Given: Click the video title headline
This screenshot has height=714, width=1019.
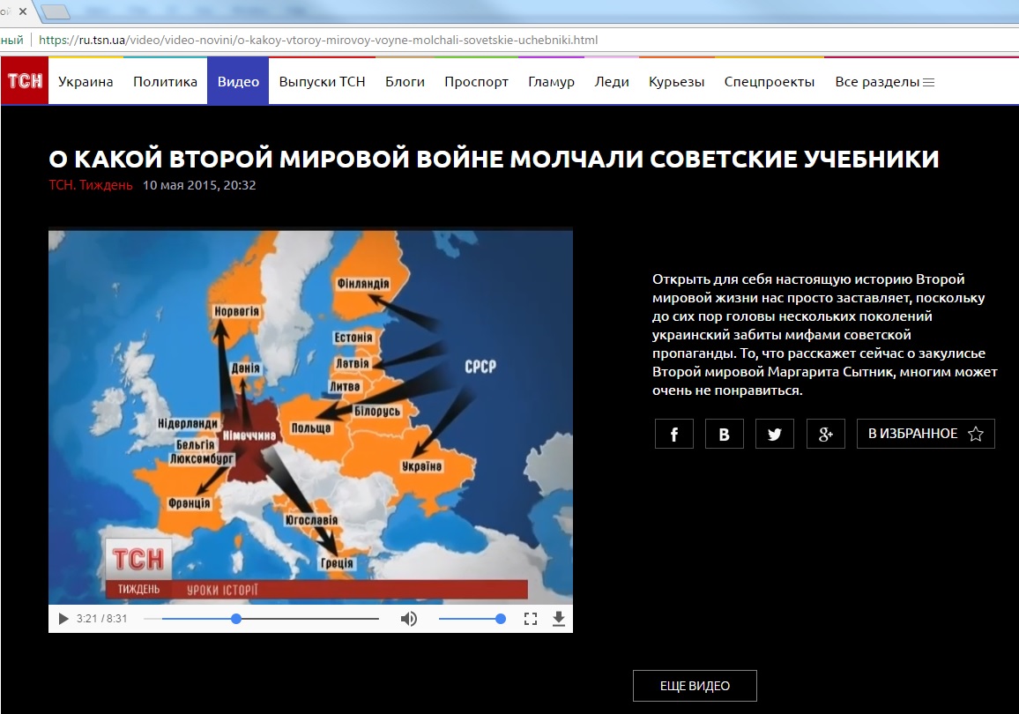Looking at the screenshot, I should point(494,160).
